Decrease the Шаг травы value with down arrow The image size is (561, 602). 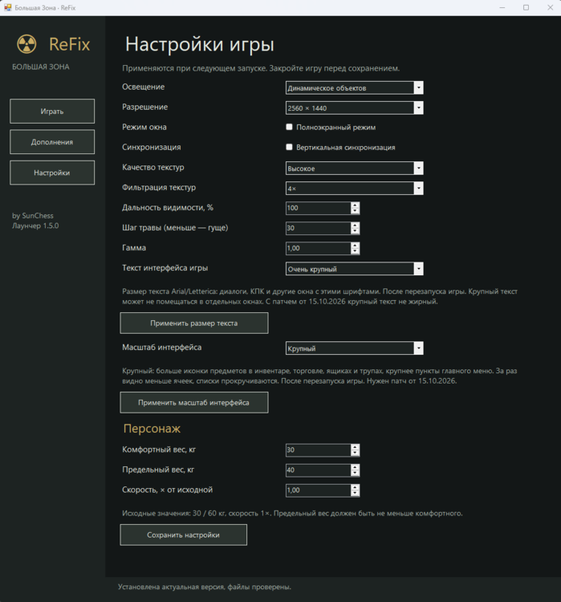[x=356, y=231]
